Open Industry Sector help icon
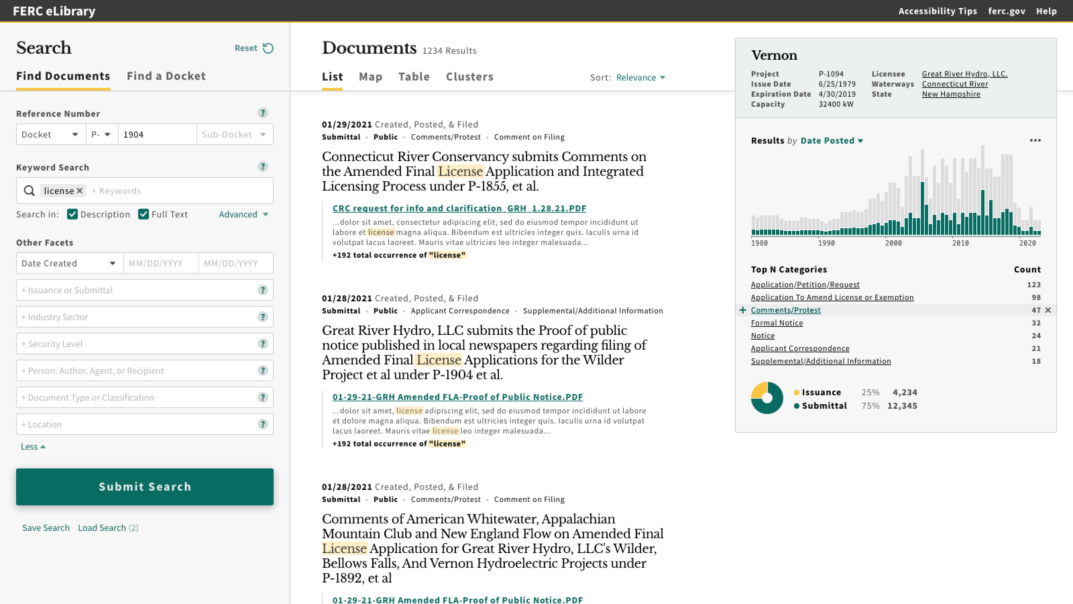Image resolution: width=1073 pixels, height=604 pixels. (x=263, y=317)
